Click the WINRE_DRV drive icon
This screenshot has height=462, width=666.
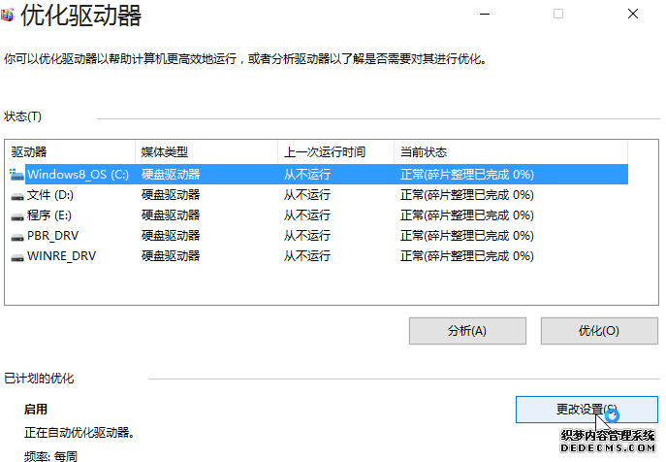pos(17,257)
